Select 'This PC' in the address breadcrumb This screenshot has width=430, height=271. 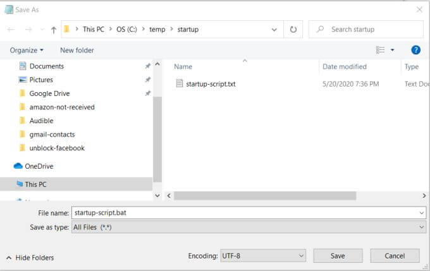coord(94,29)
